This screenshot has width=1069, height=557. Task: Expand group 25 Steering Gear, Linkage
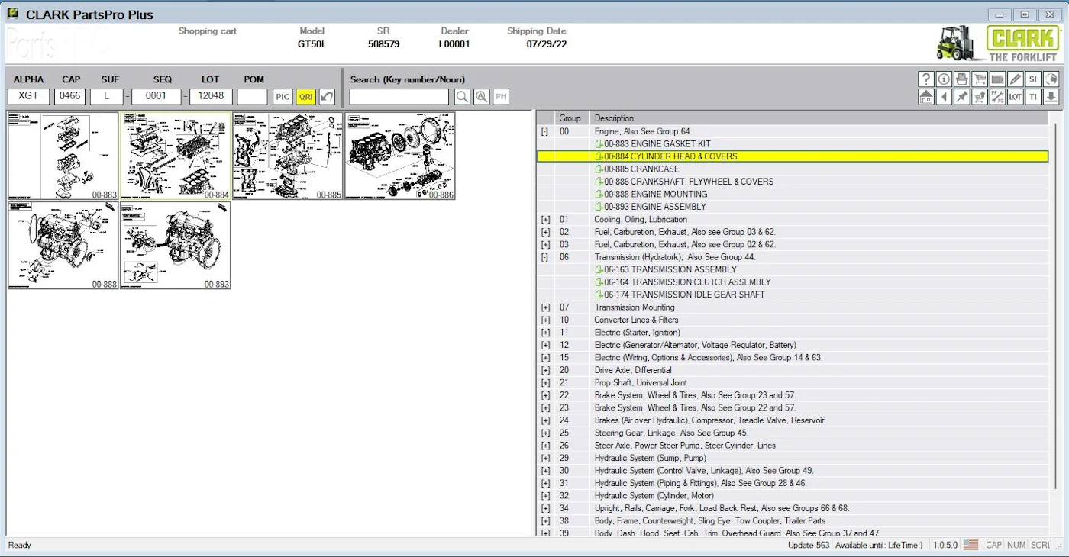(x=545, y=433)
